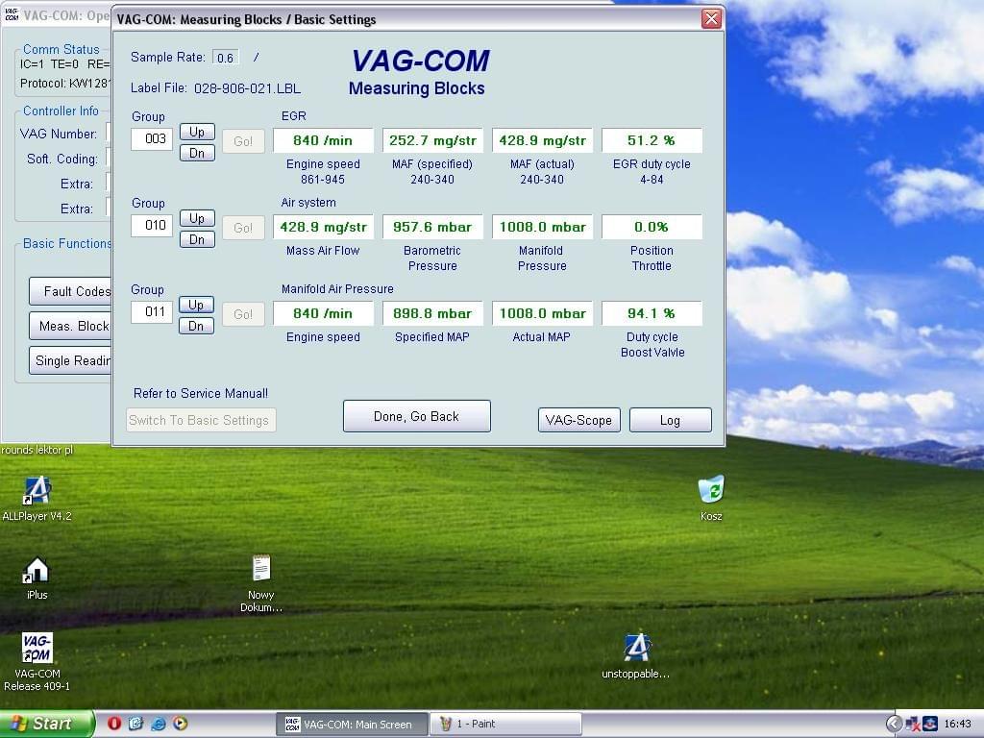Click the 252.7 mg/str MAF (specified) value
The height and width of the screenshot is (738, 984).
[x=432, y=140]
